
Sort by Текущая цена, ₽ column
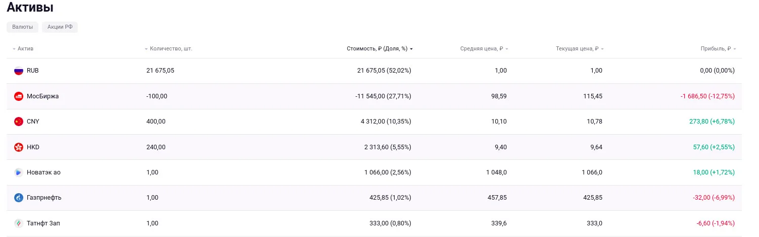(580, 49)
